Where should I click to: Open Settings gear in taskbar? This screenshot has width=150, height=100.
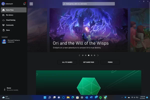[x=82, y=97]
